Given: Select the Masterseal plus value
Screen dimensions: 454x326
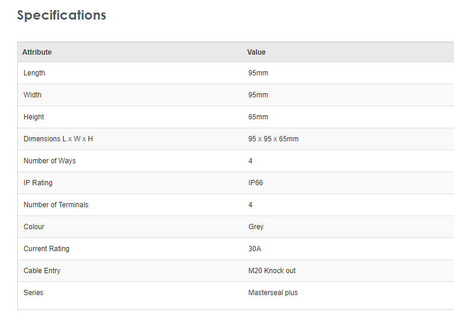Looking at the screenshot, I should coord(273,293).
